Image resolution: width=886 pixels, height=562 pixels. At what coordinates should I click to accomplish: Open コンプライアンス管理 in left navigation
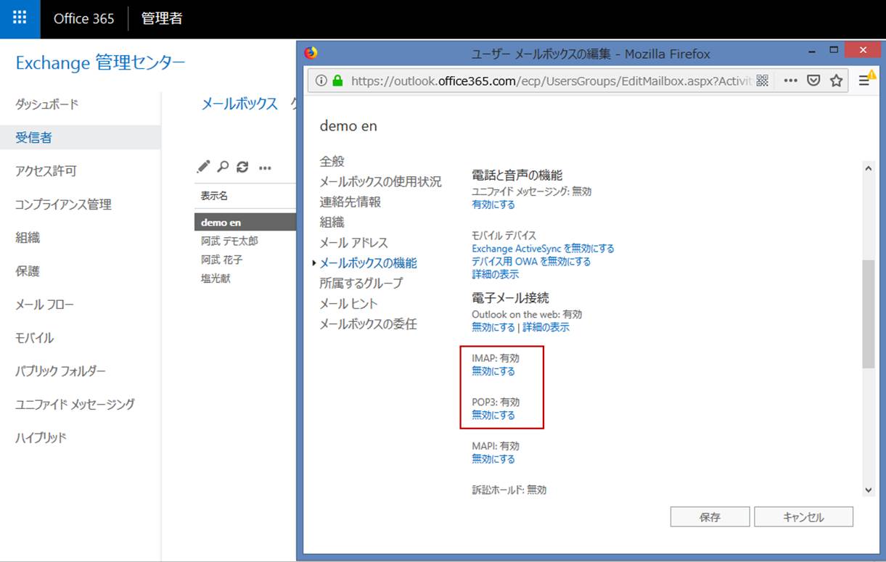click(64, 204)
